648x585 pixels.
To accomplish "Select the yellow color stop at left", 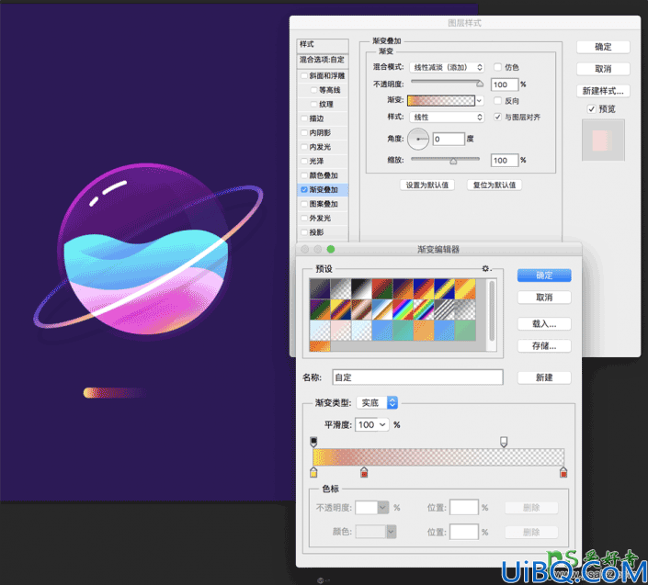I will [x=313, y=472].
